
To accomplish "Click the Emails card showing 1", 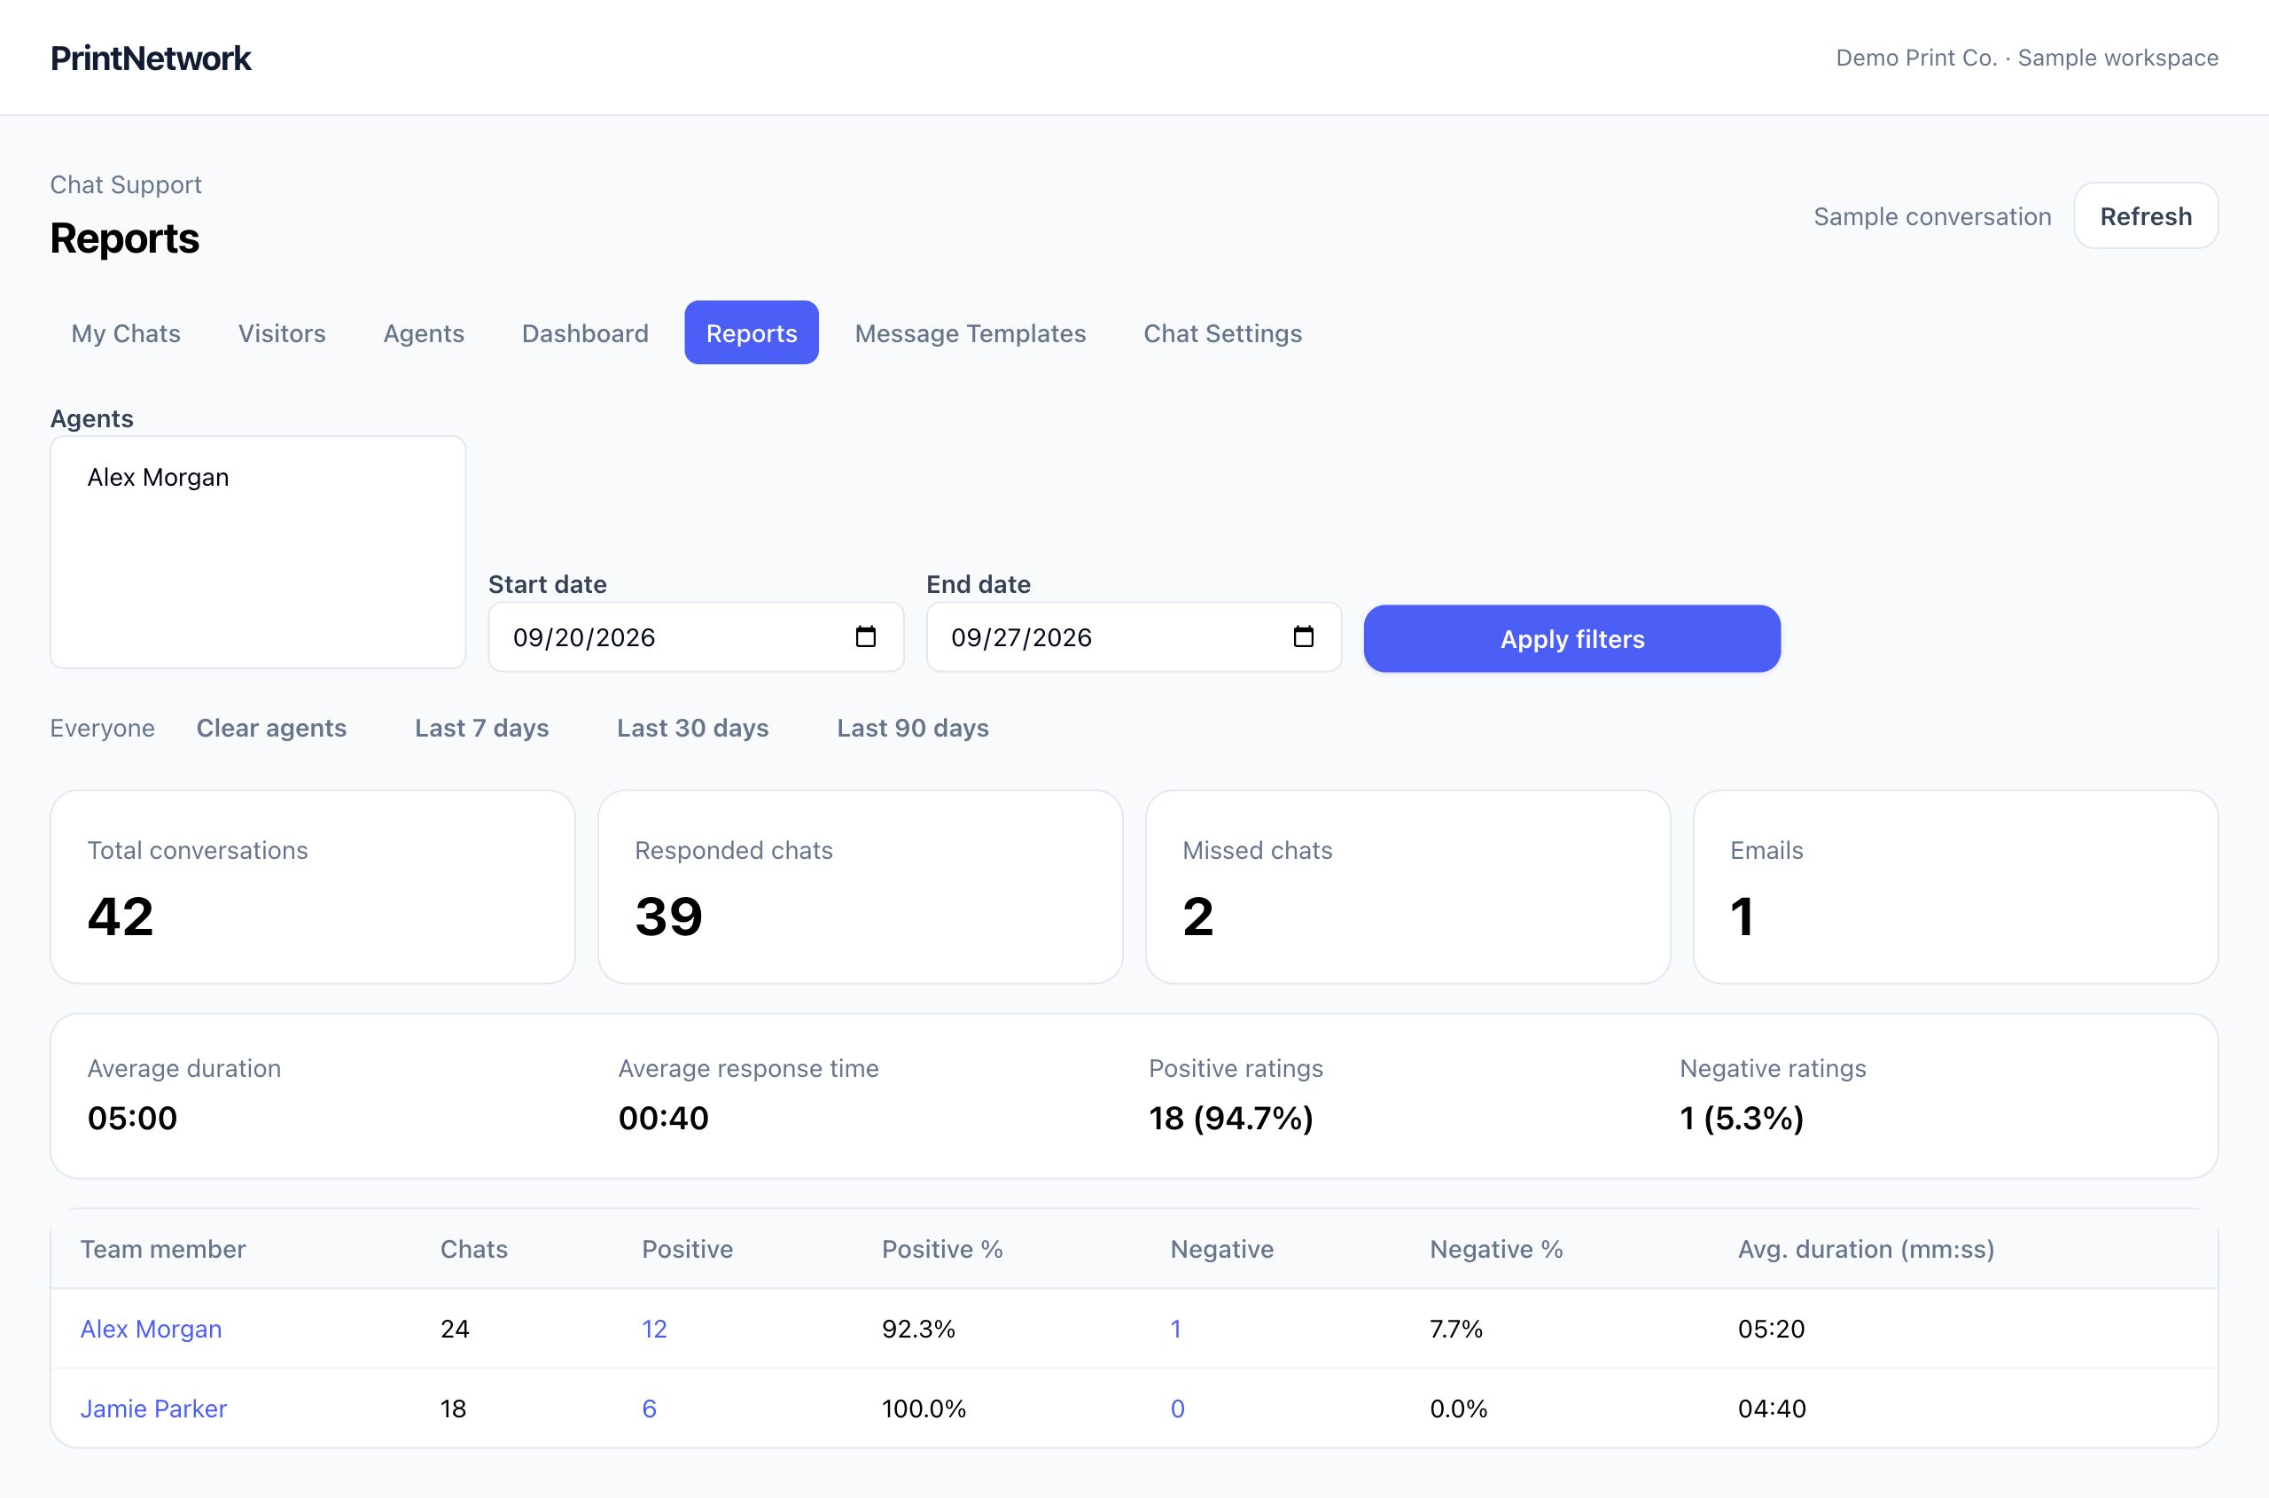I will pos(1955,886).
